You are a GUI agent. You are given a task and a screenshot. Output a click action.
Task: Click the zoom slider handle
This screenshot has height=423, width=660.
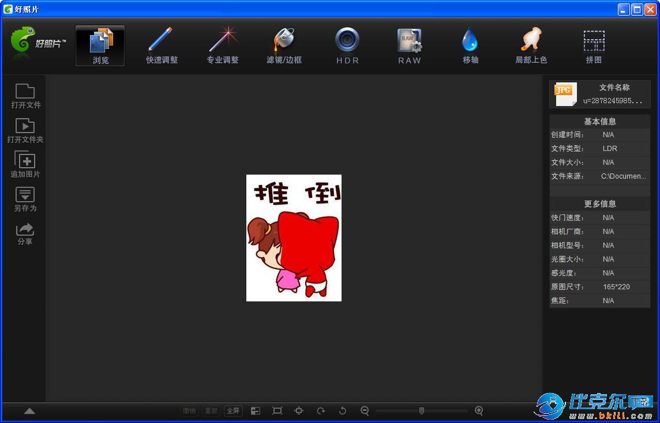pos(422,411)
